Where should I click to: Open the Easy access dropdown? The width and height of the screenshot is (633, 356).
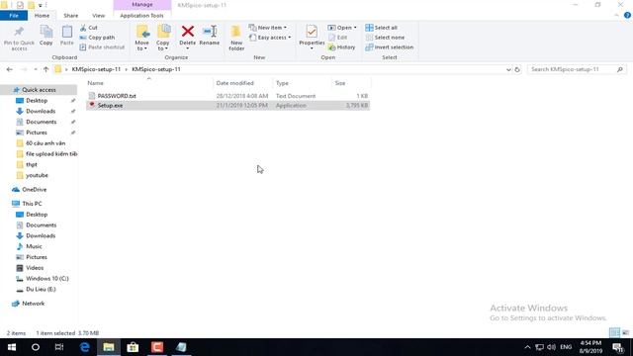270,38
